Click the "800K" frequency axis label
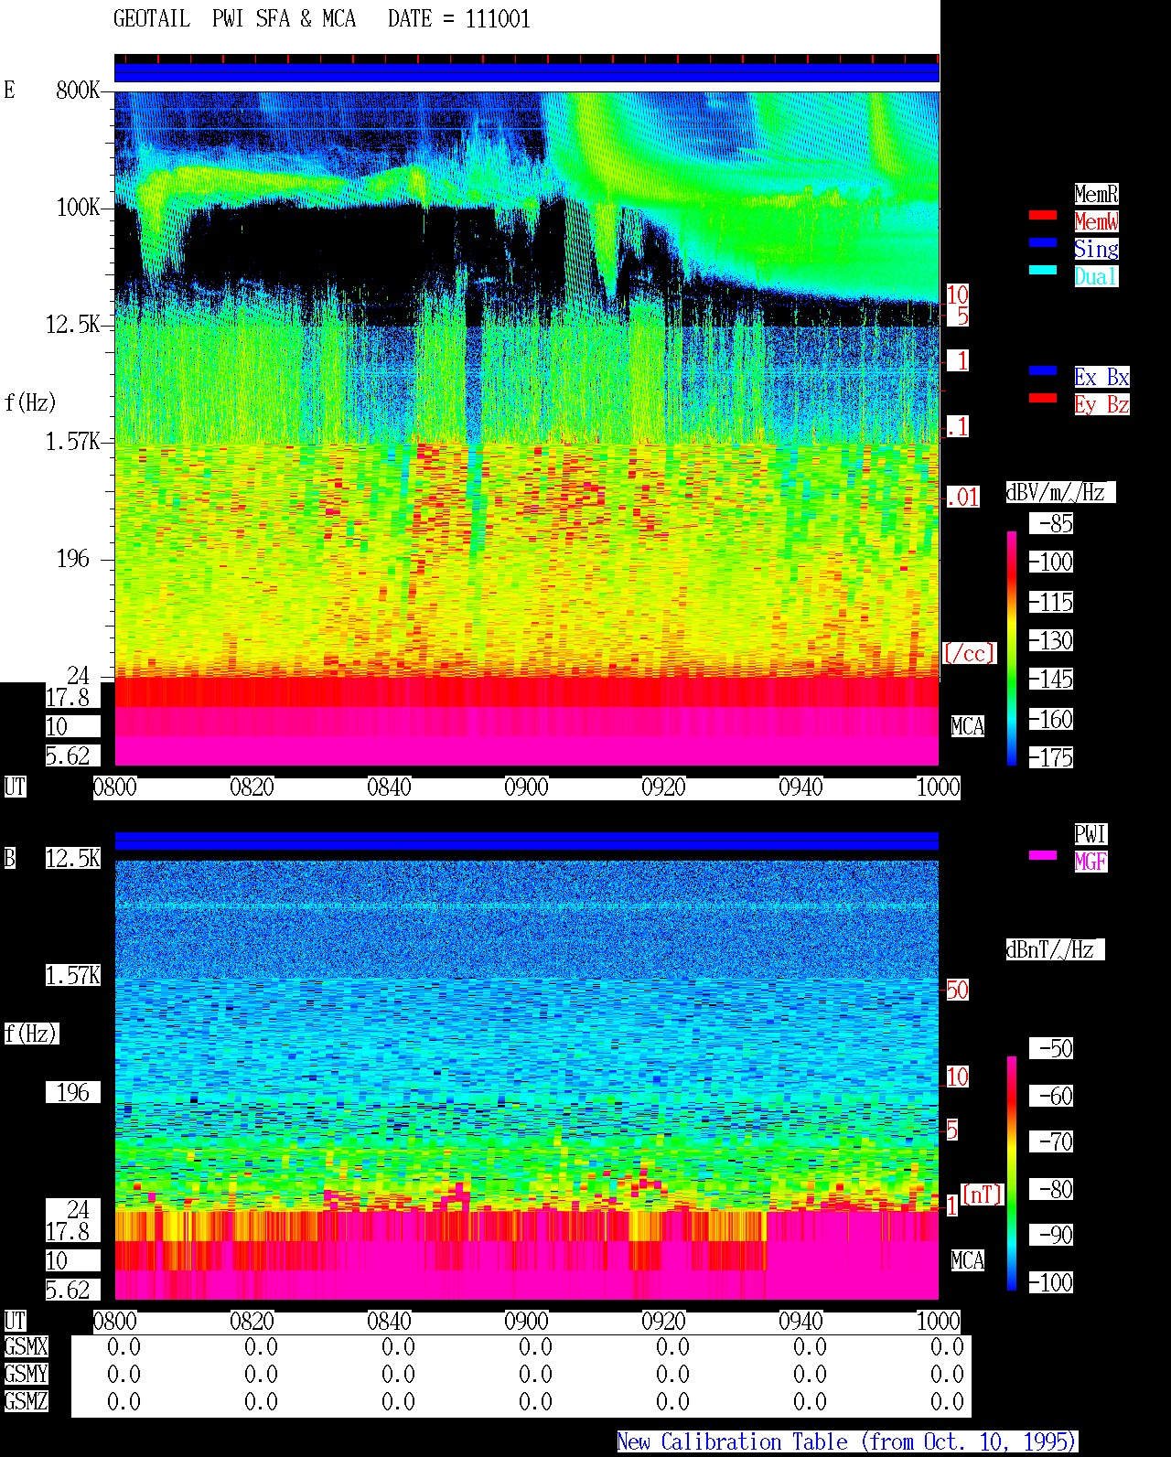The width and height of the screenshot is (1171, 1457). coord(78,91)
